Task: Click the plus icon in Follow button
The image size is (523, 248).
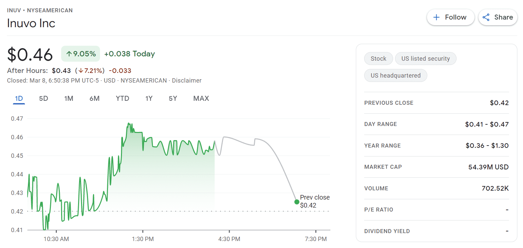Action: tap(437, 17)
